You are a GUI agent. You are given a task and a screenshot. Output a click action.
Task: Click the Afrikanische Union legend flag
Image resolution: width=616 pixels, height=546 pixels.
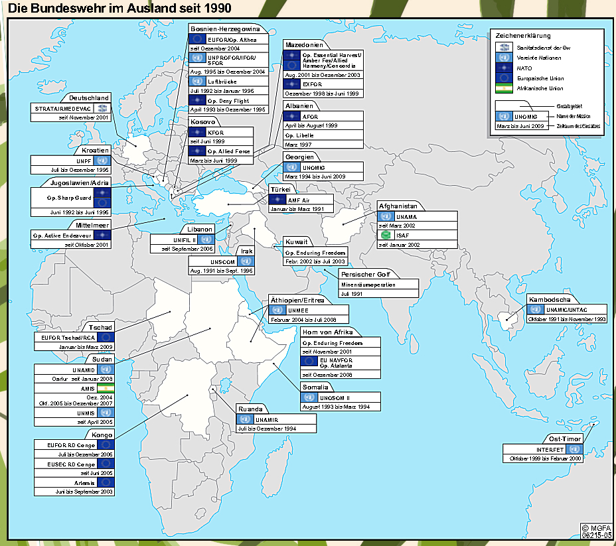pyautogui.click(x=505, y=88)
